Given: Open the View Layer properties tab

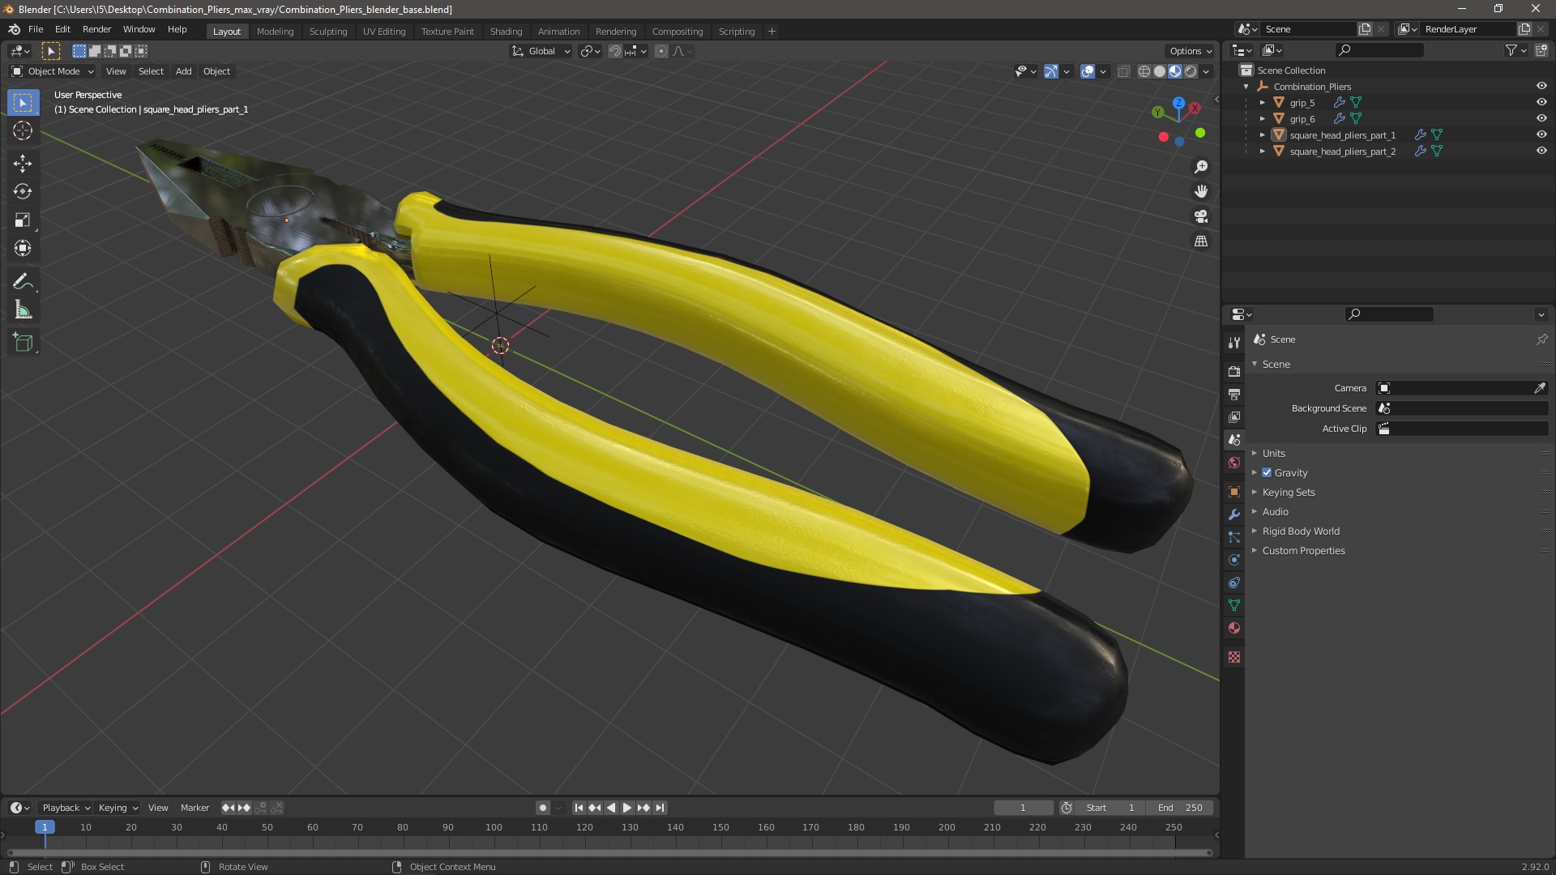Looking at the screenshot, I should coord(1234,417).
